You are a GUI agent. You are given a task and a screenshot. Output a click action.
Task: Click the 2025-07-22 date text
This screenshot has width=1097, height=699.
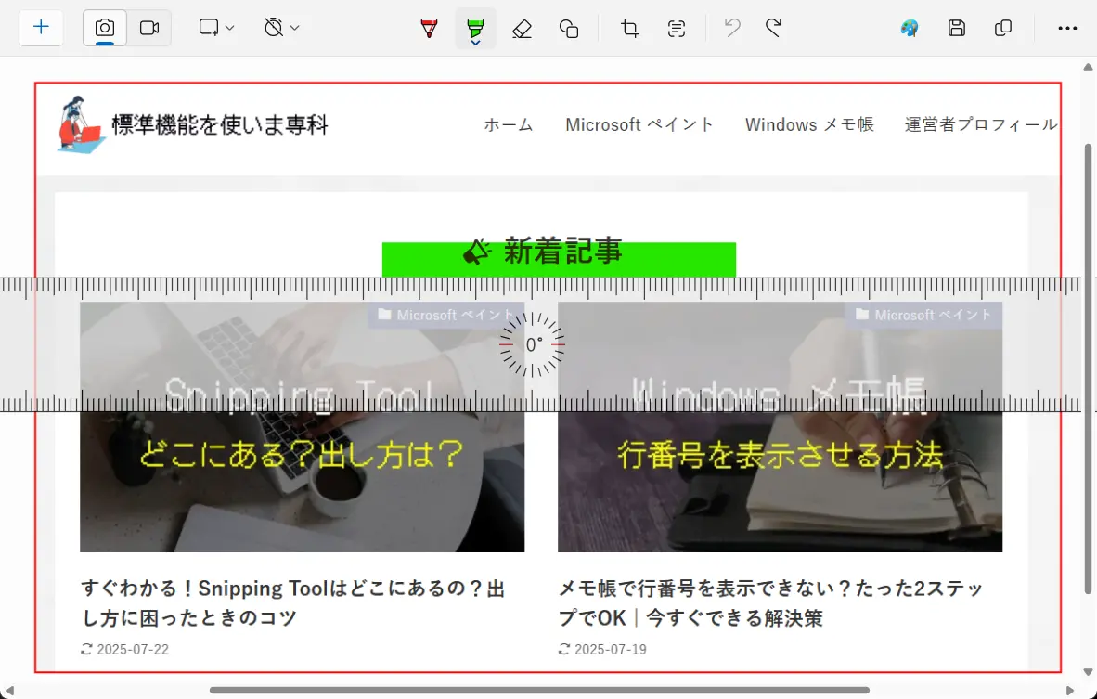132,649
